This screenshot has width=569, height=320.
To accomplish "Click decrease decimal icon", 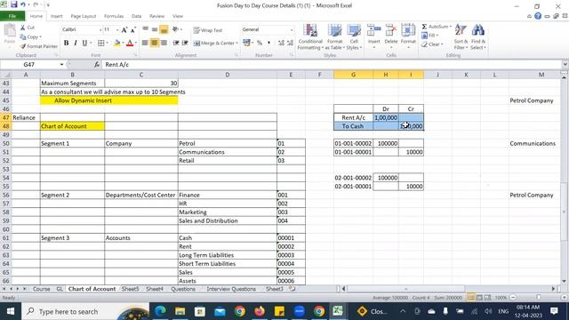I will (290, 44).
